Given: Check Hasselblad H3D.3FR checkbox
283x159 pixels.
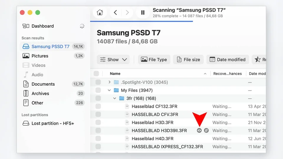Looking at the screenshot, I should click(x=98, y=122).
